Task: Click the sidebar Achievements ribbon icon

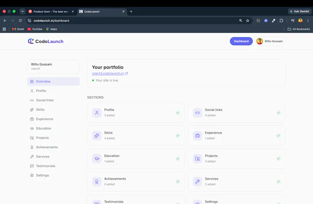Action: [x=32, y=148]
